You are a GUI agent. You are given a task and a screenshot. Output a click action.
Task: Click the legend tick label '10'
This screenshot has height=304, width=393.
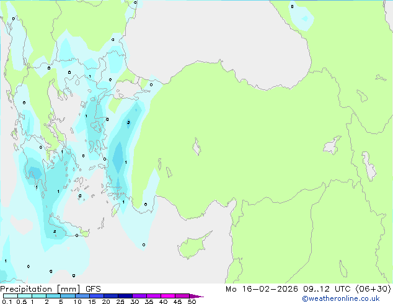point(77,302)
